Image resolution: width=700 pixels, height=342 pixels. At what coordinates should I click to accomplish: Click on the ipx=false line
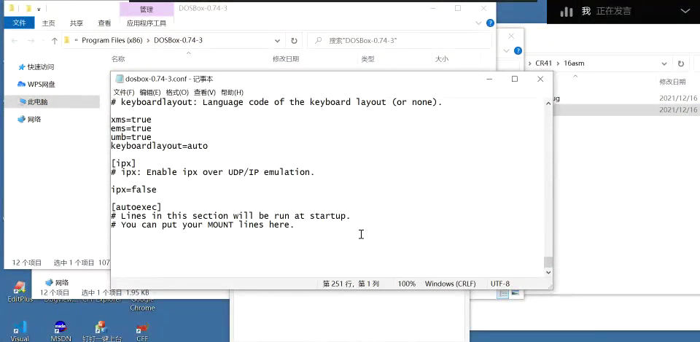tap(134, 190)
